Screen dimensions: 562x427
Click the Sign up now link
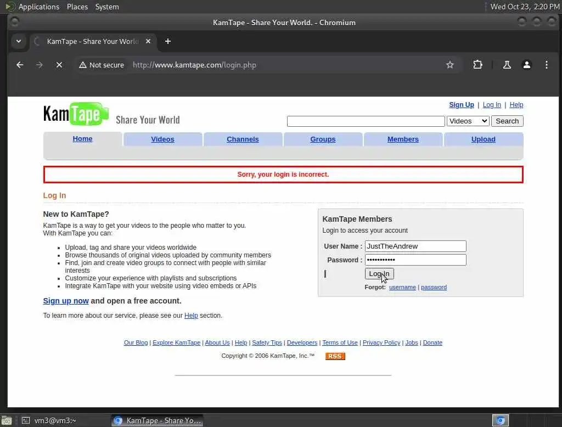click(x=66, y=301)
